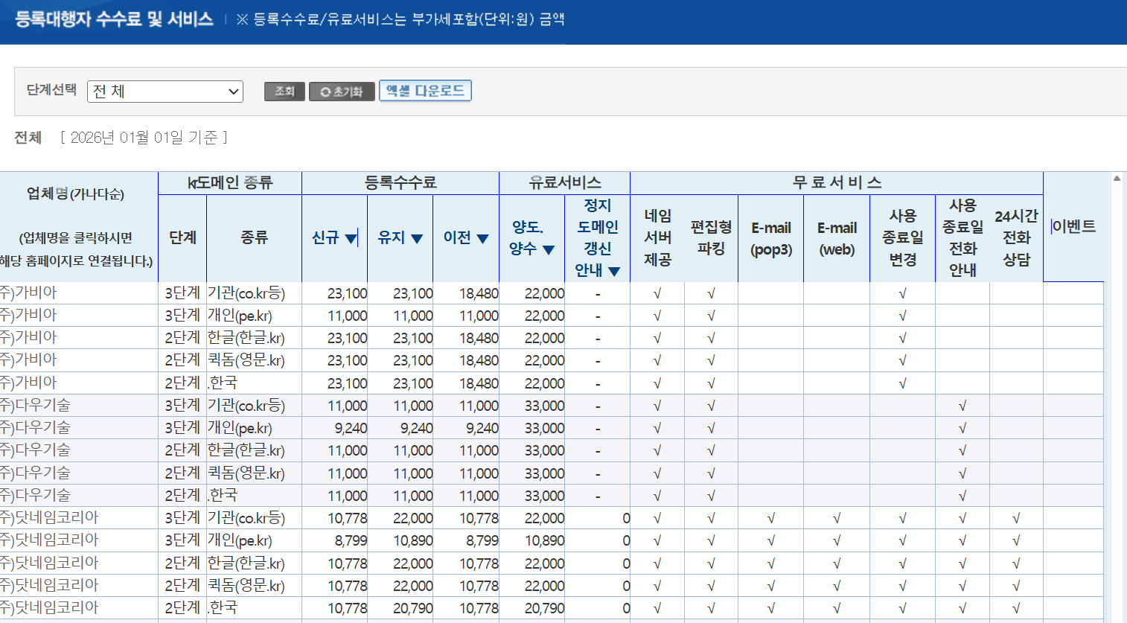Click the E-mail (web) header
The height and width of the screenshot is (623, 1127).
click(837, 238)
